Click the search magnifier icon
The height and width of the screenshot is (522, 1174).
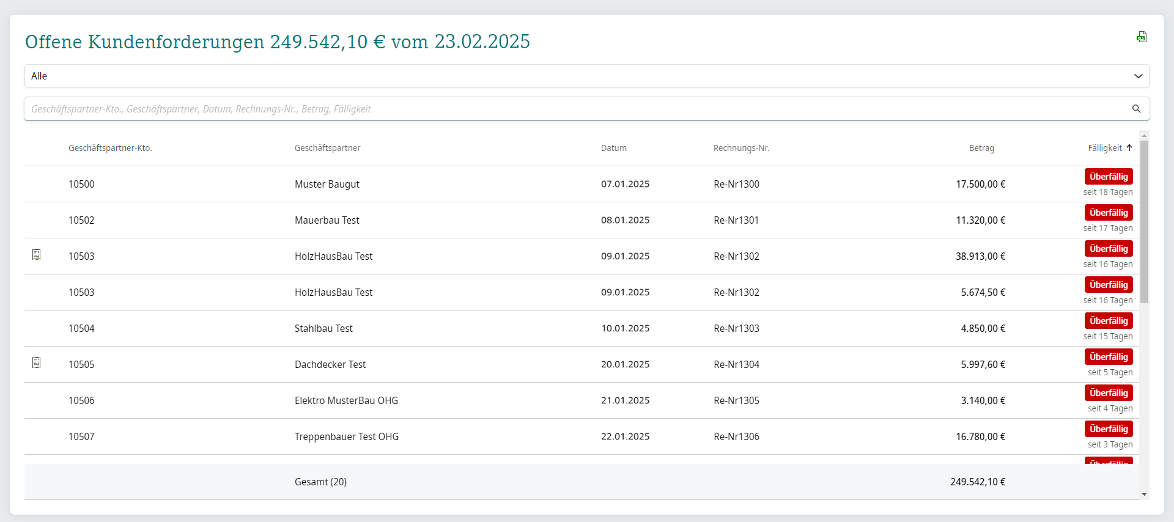pyautogui.click(x=1136, y=109)
